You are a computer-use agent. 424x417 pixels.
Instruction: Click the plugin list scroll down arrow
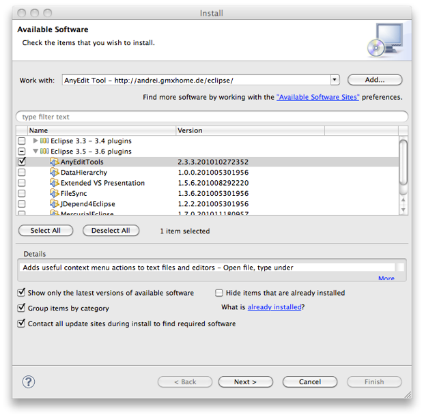click(404, 210)
